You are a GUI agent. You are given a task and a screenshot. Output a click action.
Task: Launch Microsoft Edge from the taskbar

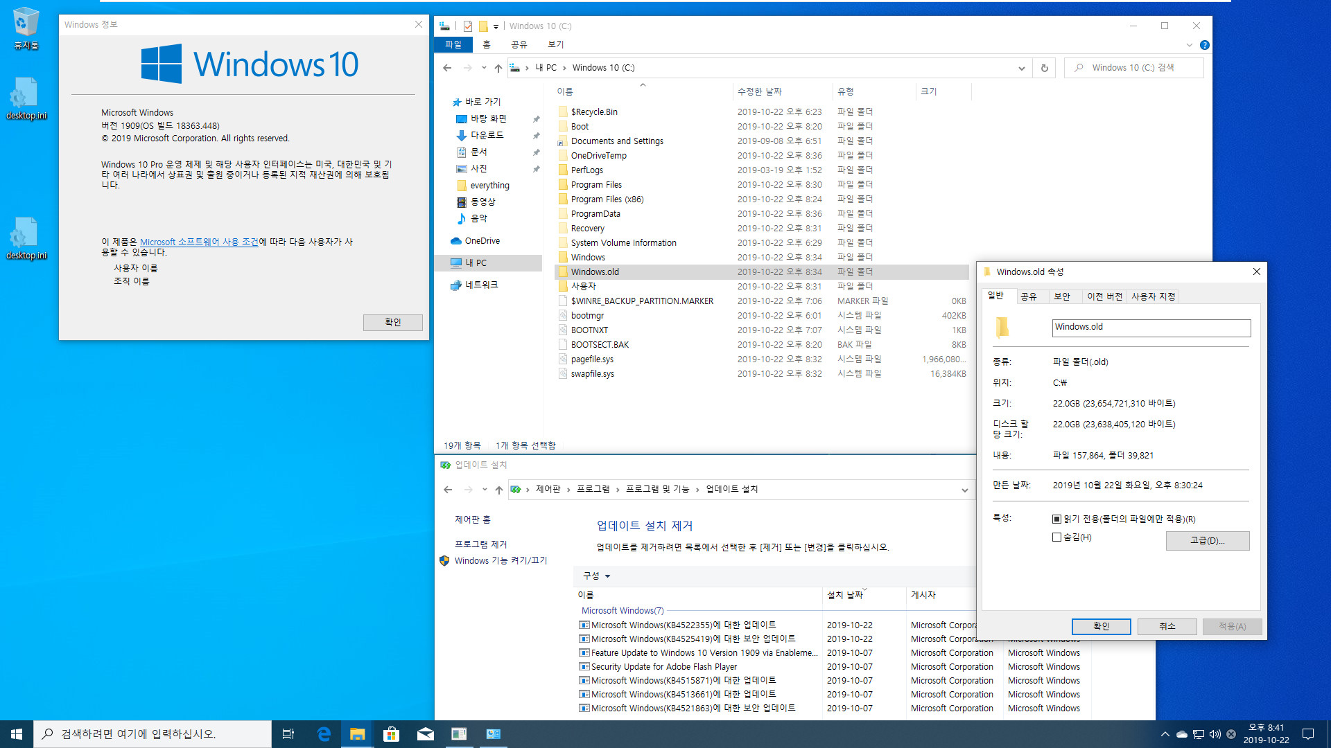click(x=323, y=734)
